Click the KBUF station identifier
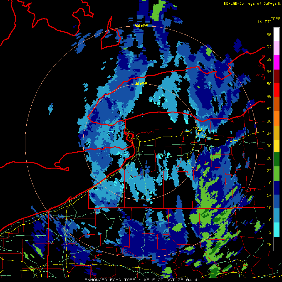The width and height of the screenshot is (282, 282). point(150,280)
